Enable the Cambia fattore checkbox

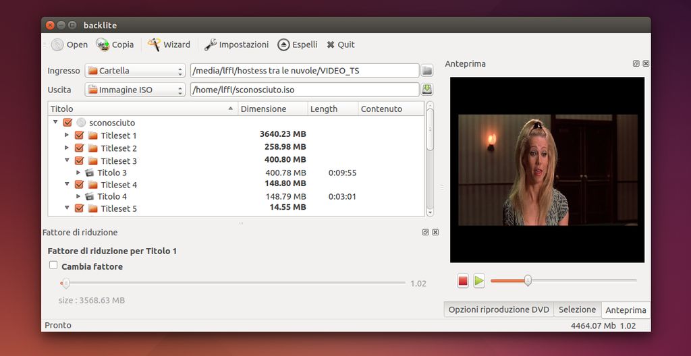pos(54,266)
